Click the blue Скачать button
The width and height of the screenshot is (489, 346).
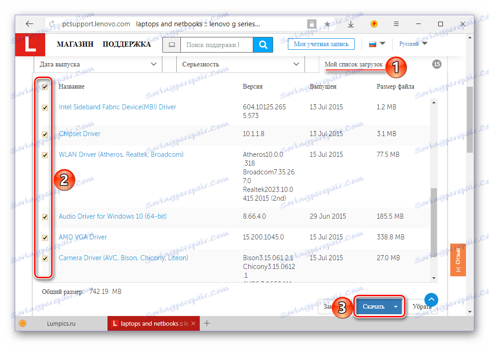(x=373, y=307)
